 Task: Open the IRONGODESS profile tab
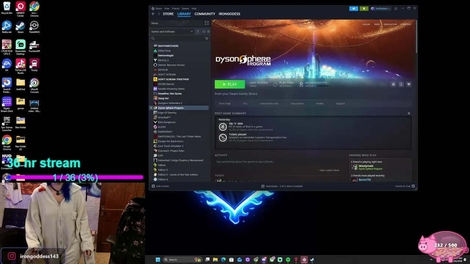pos(229,14)
